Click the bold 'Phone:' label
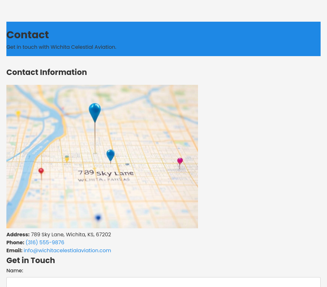 pyautogui.click(x=15, y=243)
